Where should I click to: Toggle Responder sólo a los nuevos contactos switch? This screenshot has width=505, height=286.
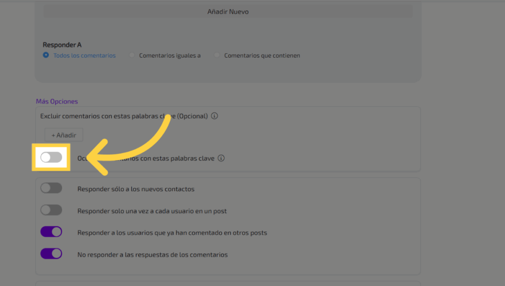point(51,188)
